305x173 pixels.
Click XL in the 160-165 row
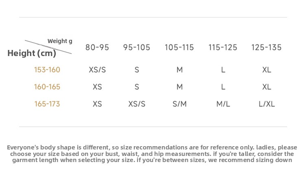click(x=266, y=87)
